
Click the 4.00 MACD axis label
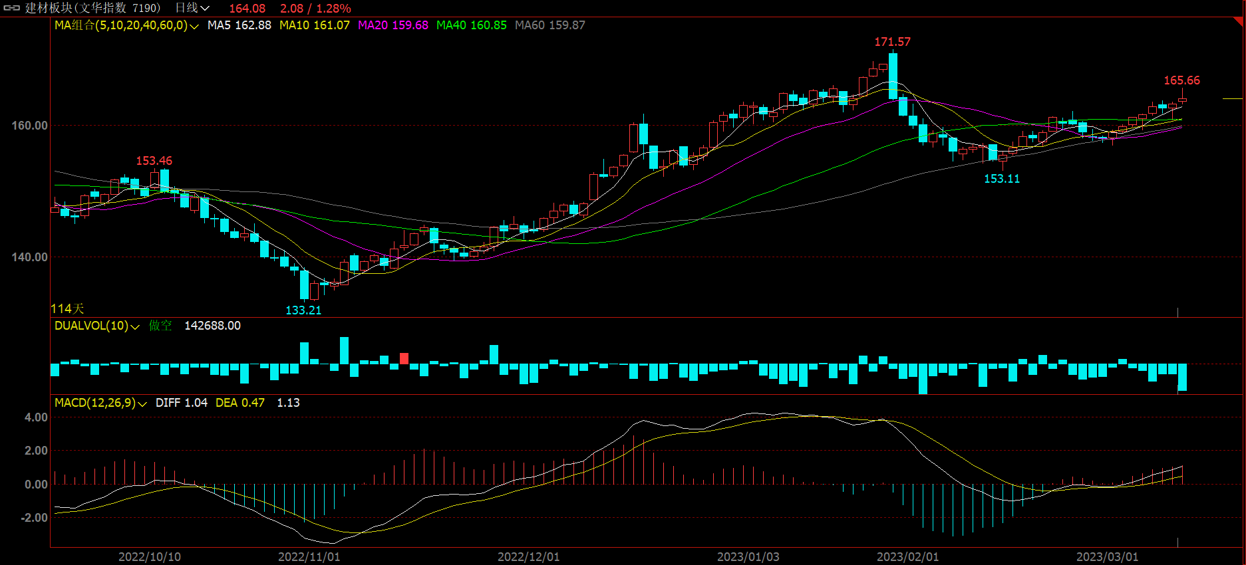[x=36, y=417]
